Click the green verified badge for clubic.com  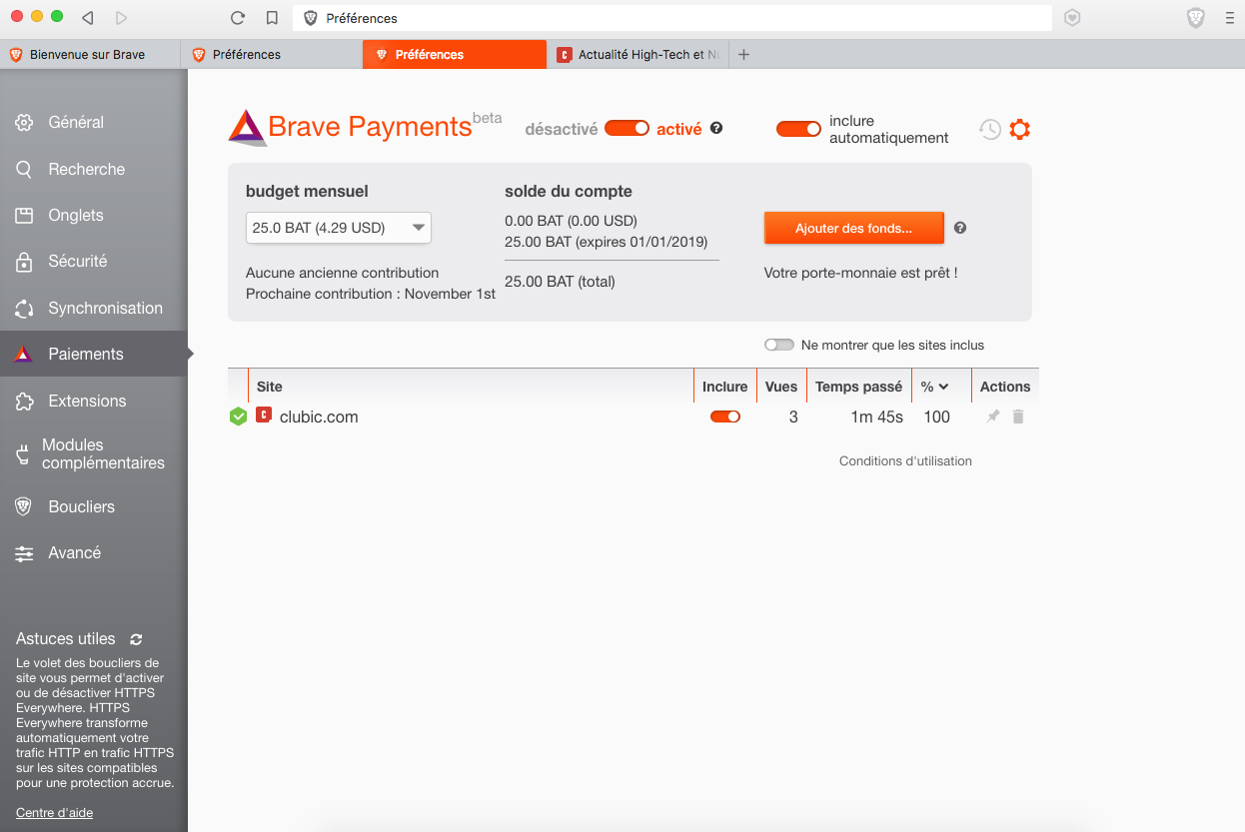pyautogui.click(x=238, y=416)
